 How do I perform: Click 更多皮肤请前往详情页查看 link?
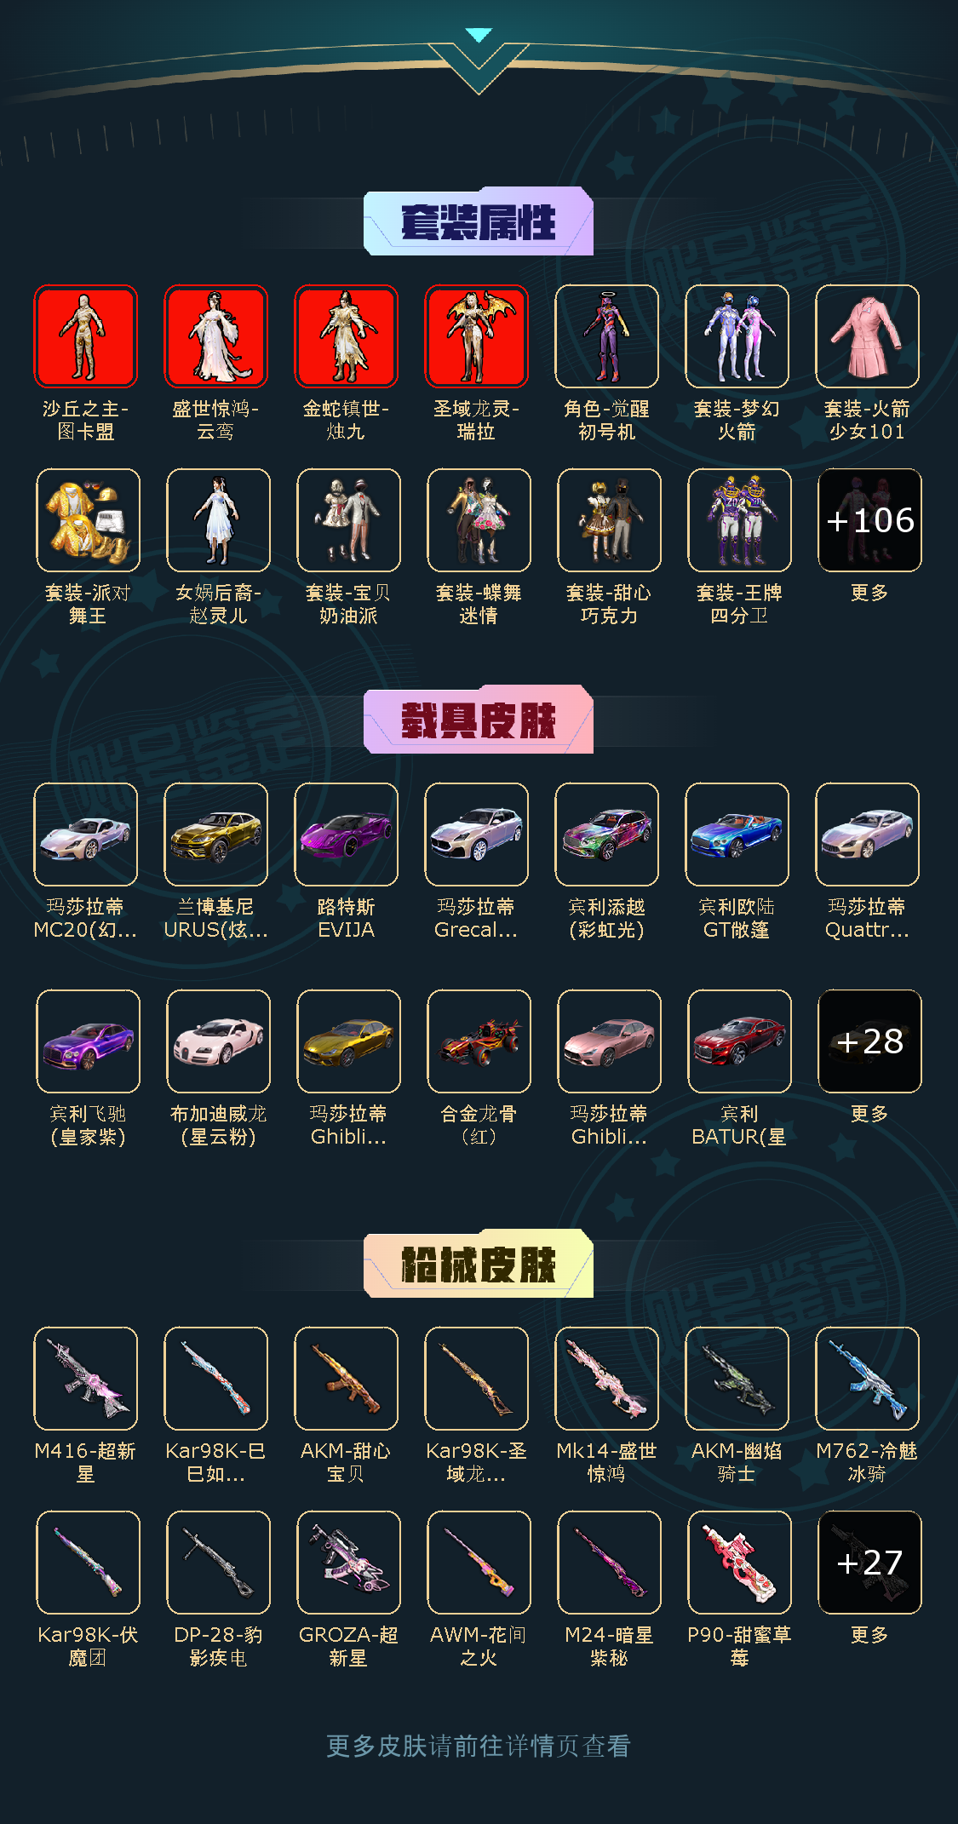point(479,1746)
